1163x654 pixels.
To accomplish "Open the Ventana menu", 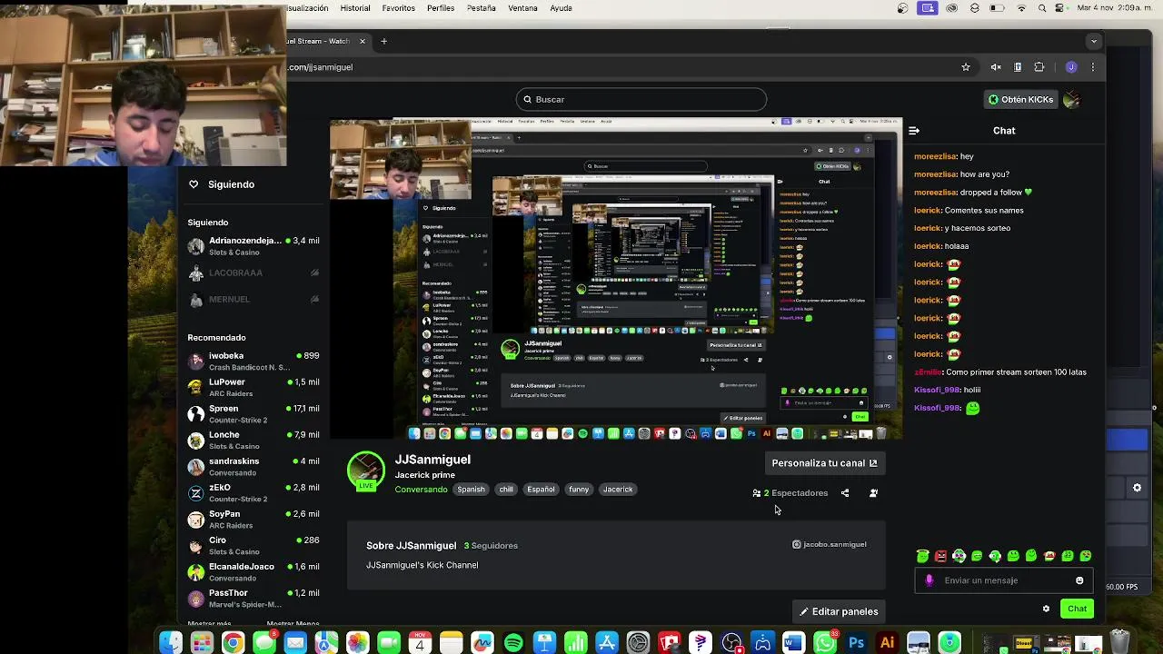I will (523, 8).
